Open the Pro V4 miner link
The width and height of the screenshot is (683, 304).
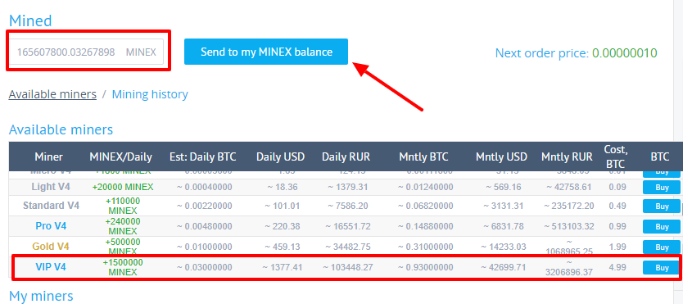(51, 226)
